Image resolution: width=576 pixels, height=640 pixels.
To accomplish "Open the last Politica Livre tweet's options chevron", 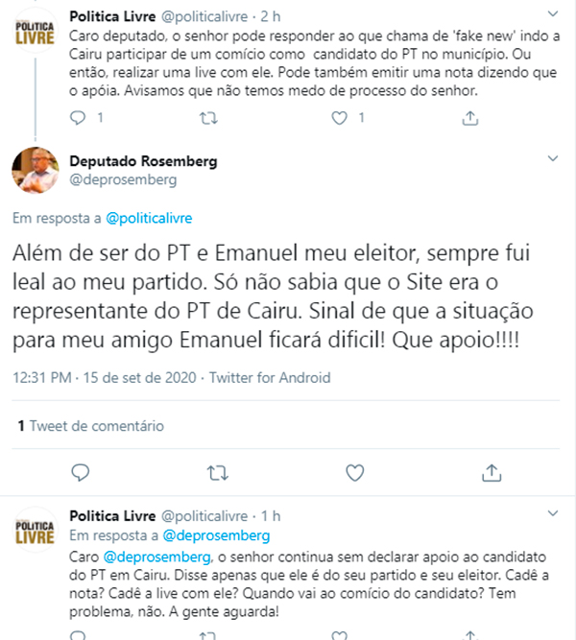I will (x=551, y=516).
